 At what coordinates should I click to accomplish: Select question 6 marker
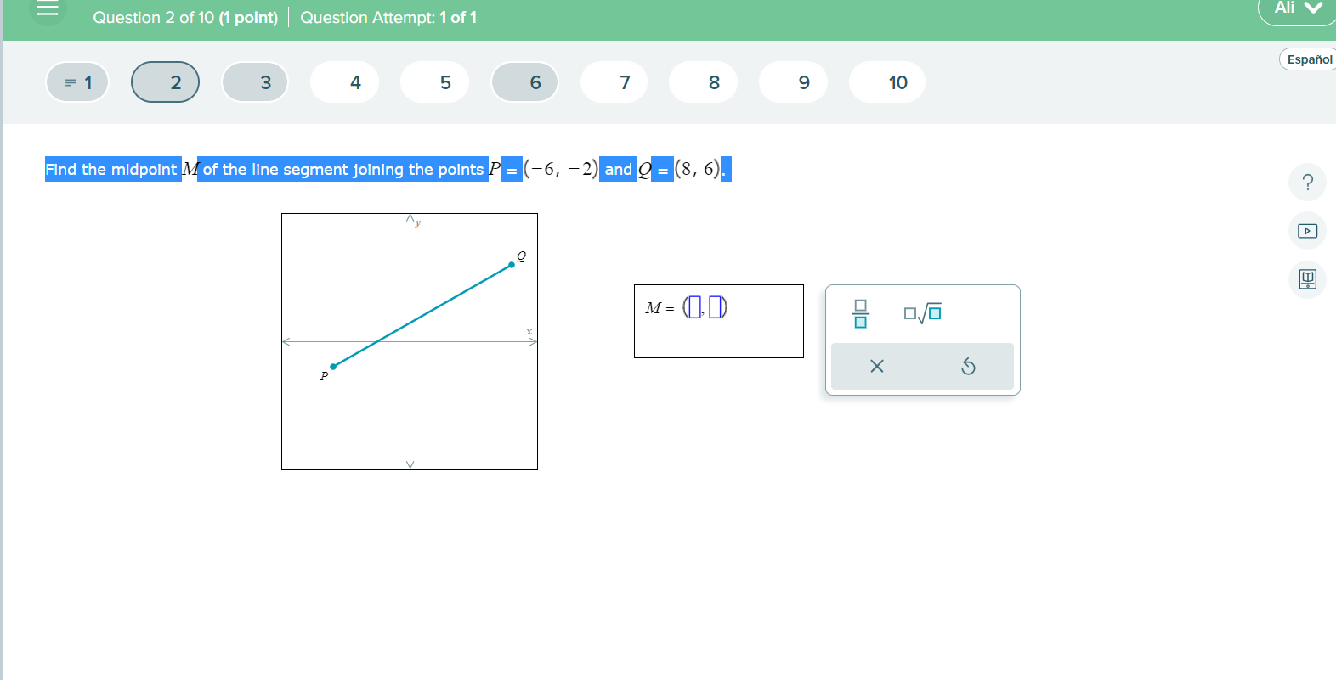[524, 81]
